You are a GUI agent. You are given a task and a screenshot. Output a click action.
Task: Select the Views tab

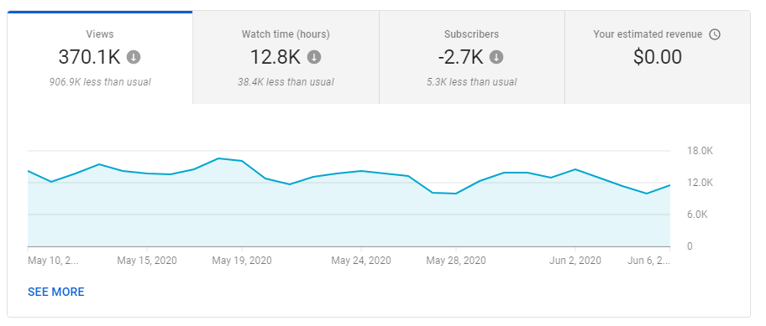tap(100, 58)
